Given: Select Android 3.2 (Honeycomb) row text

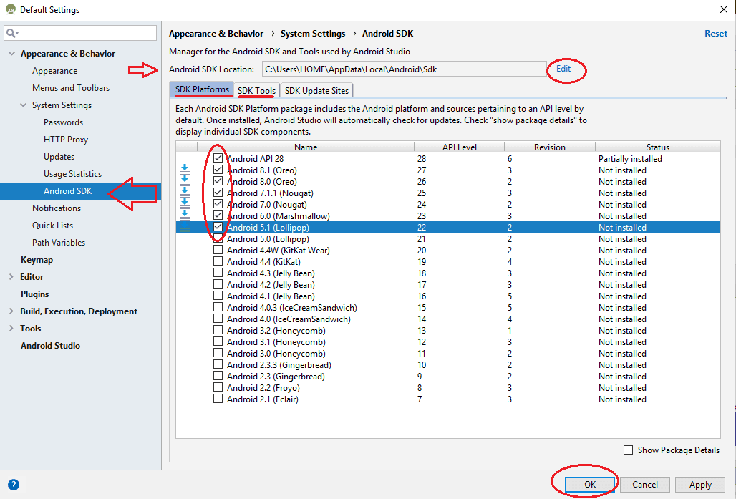Looking at the screenshot, I should point(276,331).
